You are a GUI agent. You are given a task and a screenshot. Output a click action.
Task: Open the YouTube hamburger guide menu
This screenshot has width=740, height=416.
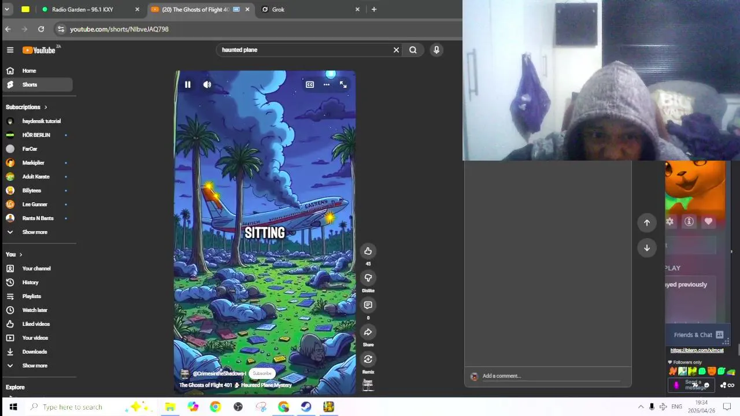click(x=10, y=50)
